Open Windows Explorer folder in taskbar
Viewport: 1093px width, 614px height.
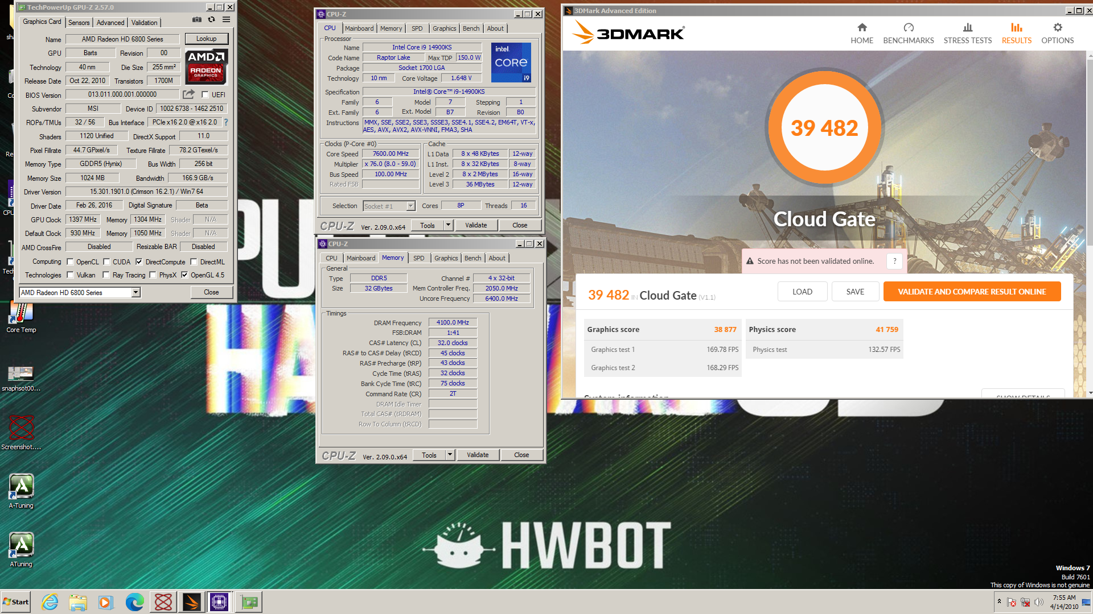78,602
